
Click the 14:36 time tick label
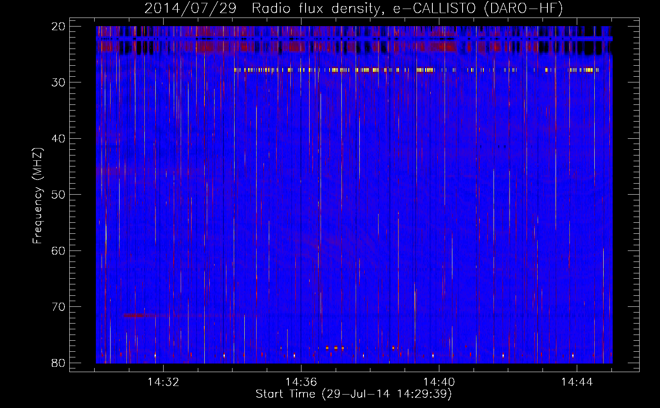tap(301, 382)
